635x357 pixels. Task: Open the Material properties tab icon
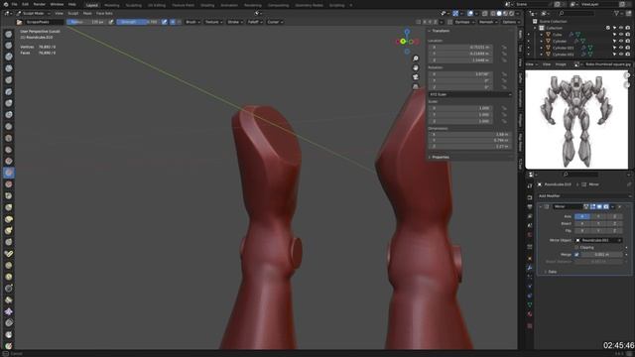[x=529, y=314]
